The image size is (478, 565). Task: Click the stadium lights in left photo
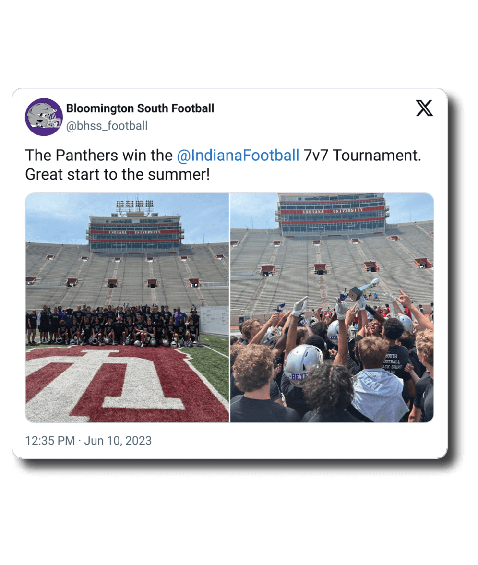click(x=135, y=206)
